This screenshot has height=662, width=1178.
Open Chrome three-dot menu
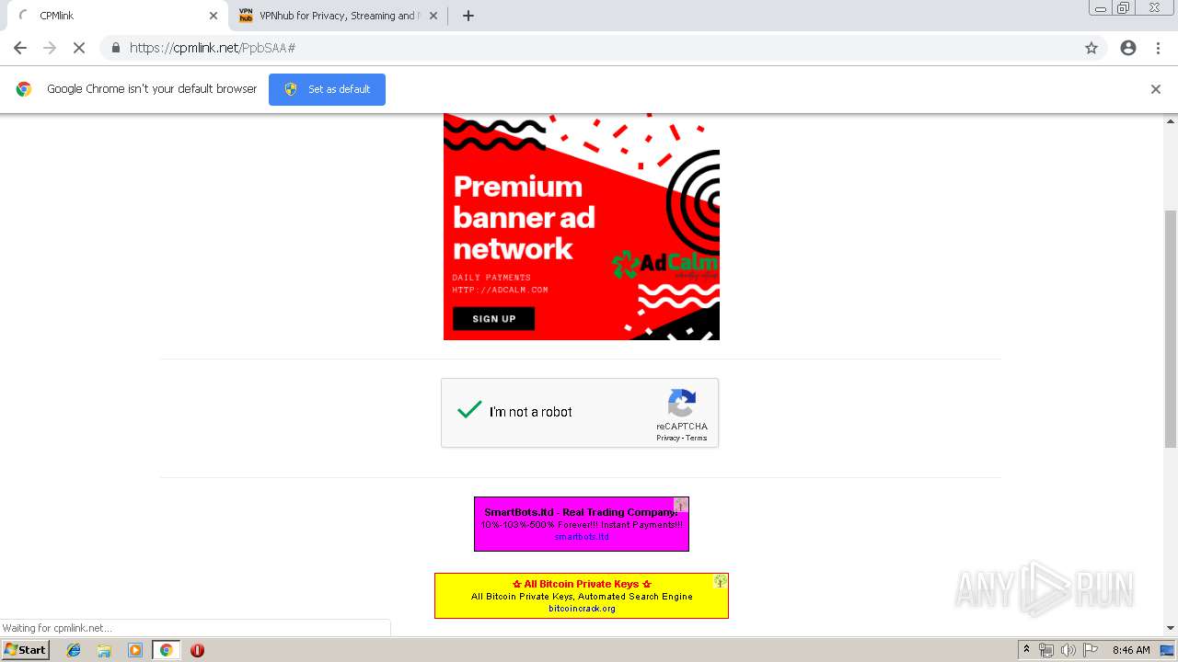(x=1158, y=48)
